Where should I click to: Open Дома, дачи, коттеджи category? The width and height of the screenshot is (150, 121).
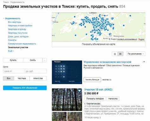point(18,36)
